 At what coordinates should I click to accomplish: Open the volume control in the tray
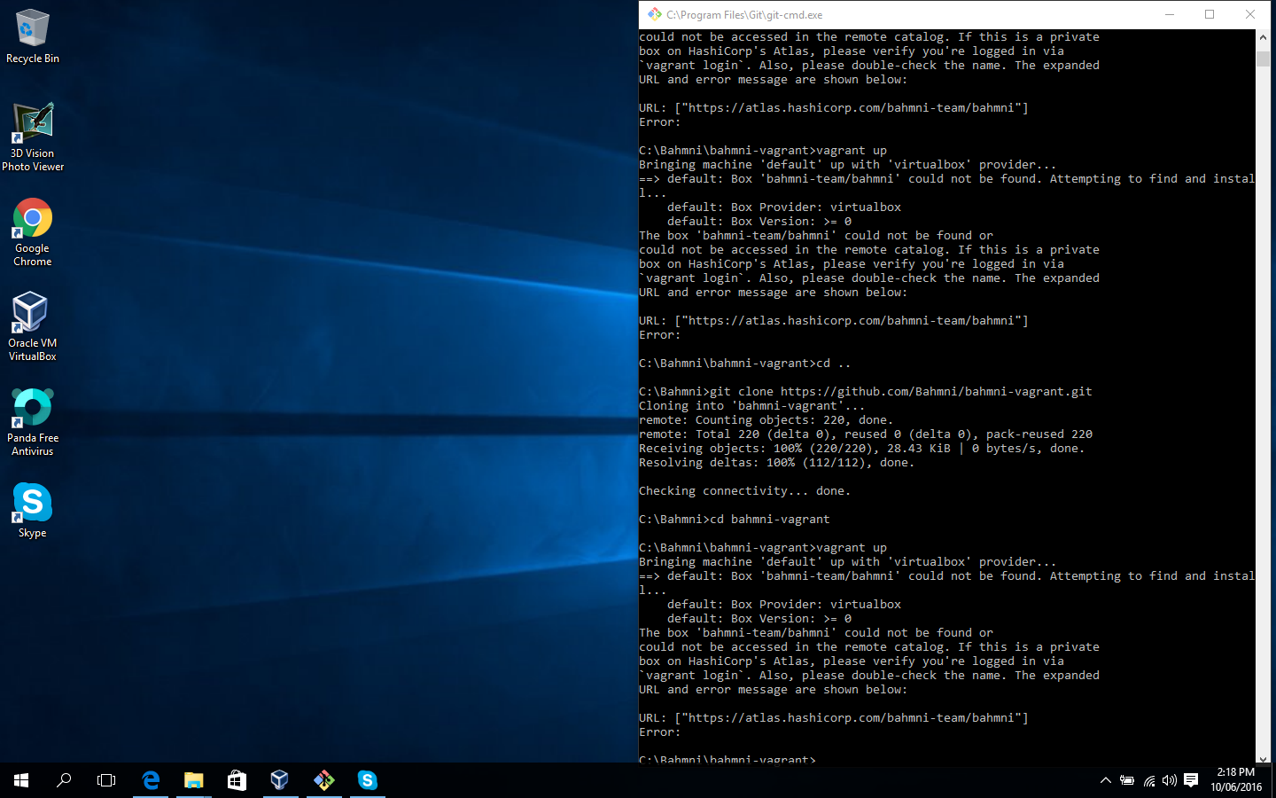pyautogui.click(x=1170, y=781)
